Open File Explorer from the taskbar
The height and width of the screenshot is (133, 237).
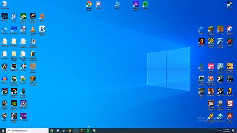click(70, 130)
